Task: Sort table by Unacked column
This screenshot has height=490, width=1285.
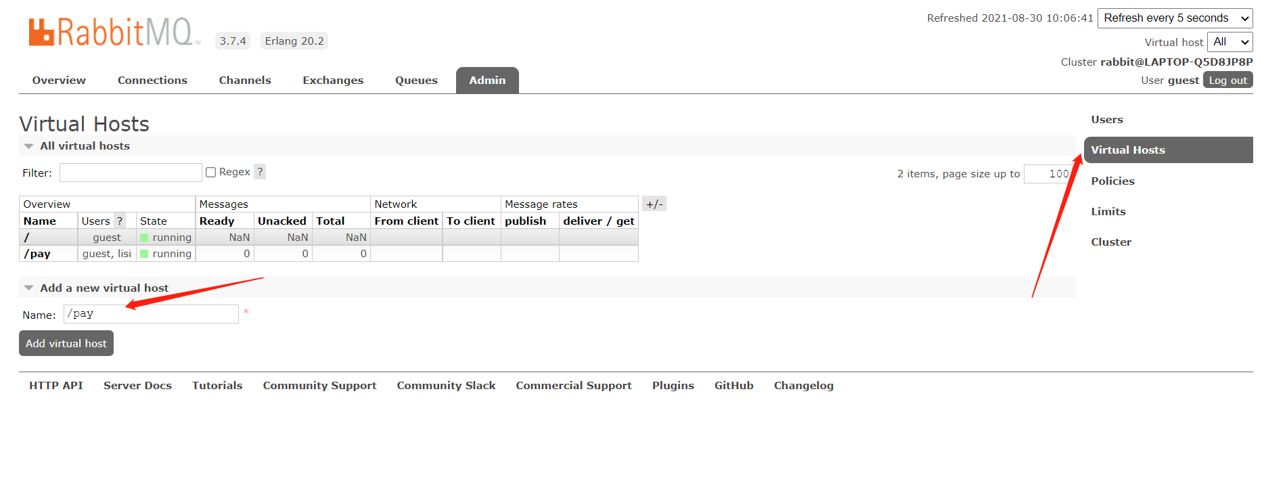Action: coord(282,221)
